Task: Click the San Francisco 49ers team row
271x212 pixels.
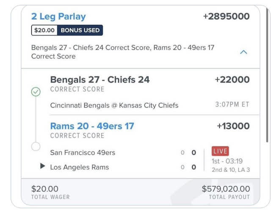Action: tap(123, 152)
